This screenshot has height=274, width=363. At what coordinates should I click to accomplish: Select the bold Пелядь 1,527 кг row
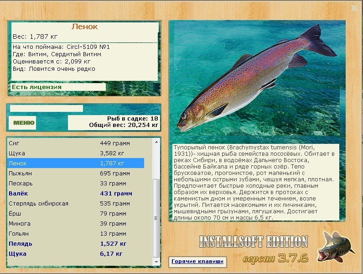pos(77,244)
